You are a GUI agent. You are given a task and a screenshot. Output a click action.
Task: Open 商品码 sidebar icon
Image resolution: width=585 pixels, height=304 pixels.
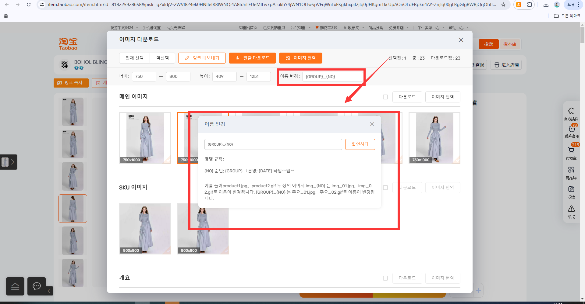coord(571,173)
